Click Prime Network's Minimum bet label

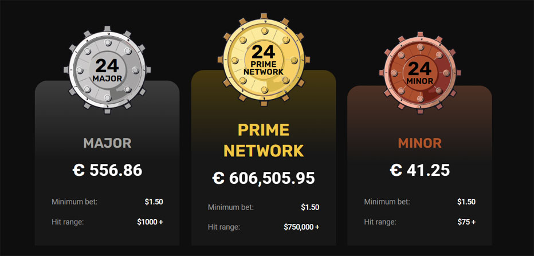(x=231, y=207)
